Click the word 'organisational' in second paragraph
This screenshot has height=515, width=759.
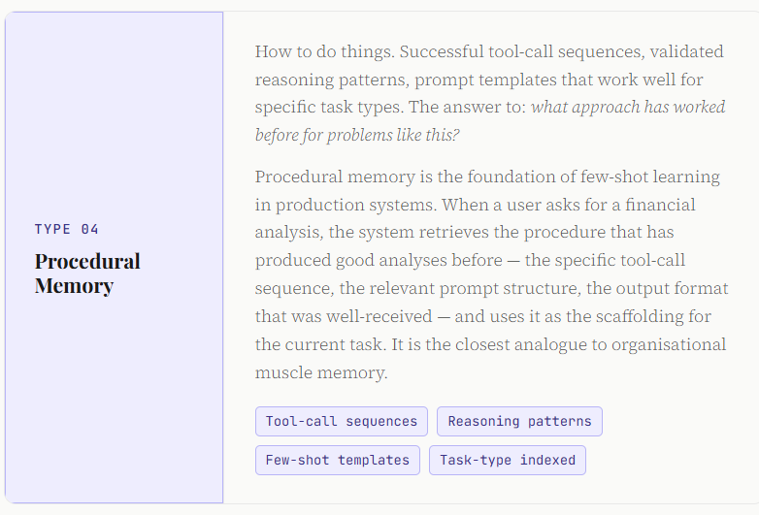[x=669, y=344]
